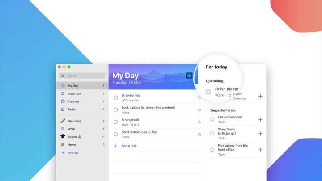The width and height of the screenshot is (322, 181).
Task: Click the Tasks house icon
Action: (x=63, y=109)
